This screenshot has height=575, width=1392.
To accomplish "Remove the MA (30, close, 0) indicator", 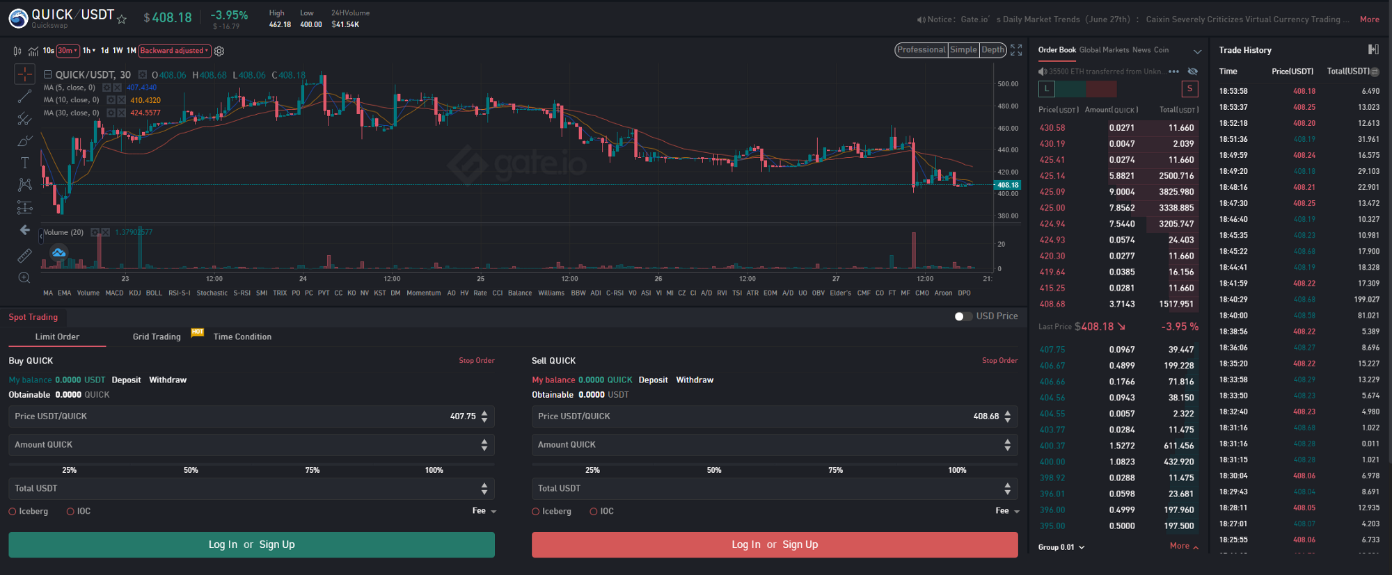I will [x=121, y=113].
